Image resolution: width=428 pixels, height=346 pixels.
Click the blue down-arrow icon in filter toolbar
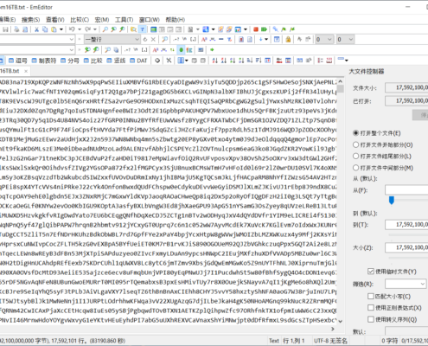(x=261, y=40)
